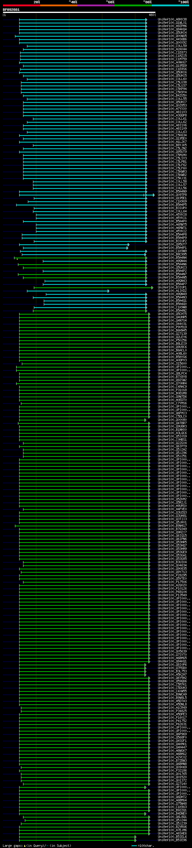The width and height of the screenshot is (192, 848).
Task: Select the UniRef100_Q4UHR5 label
Action: pyautogui.click(x=172, y=317)
